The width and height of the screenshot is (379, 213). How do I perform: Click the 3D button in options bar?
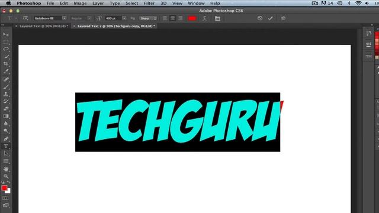[x=283, y=18]
